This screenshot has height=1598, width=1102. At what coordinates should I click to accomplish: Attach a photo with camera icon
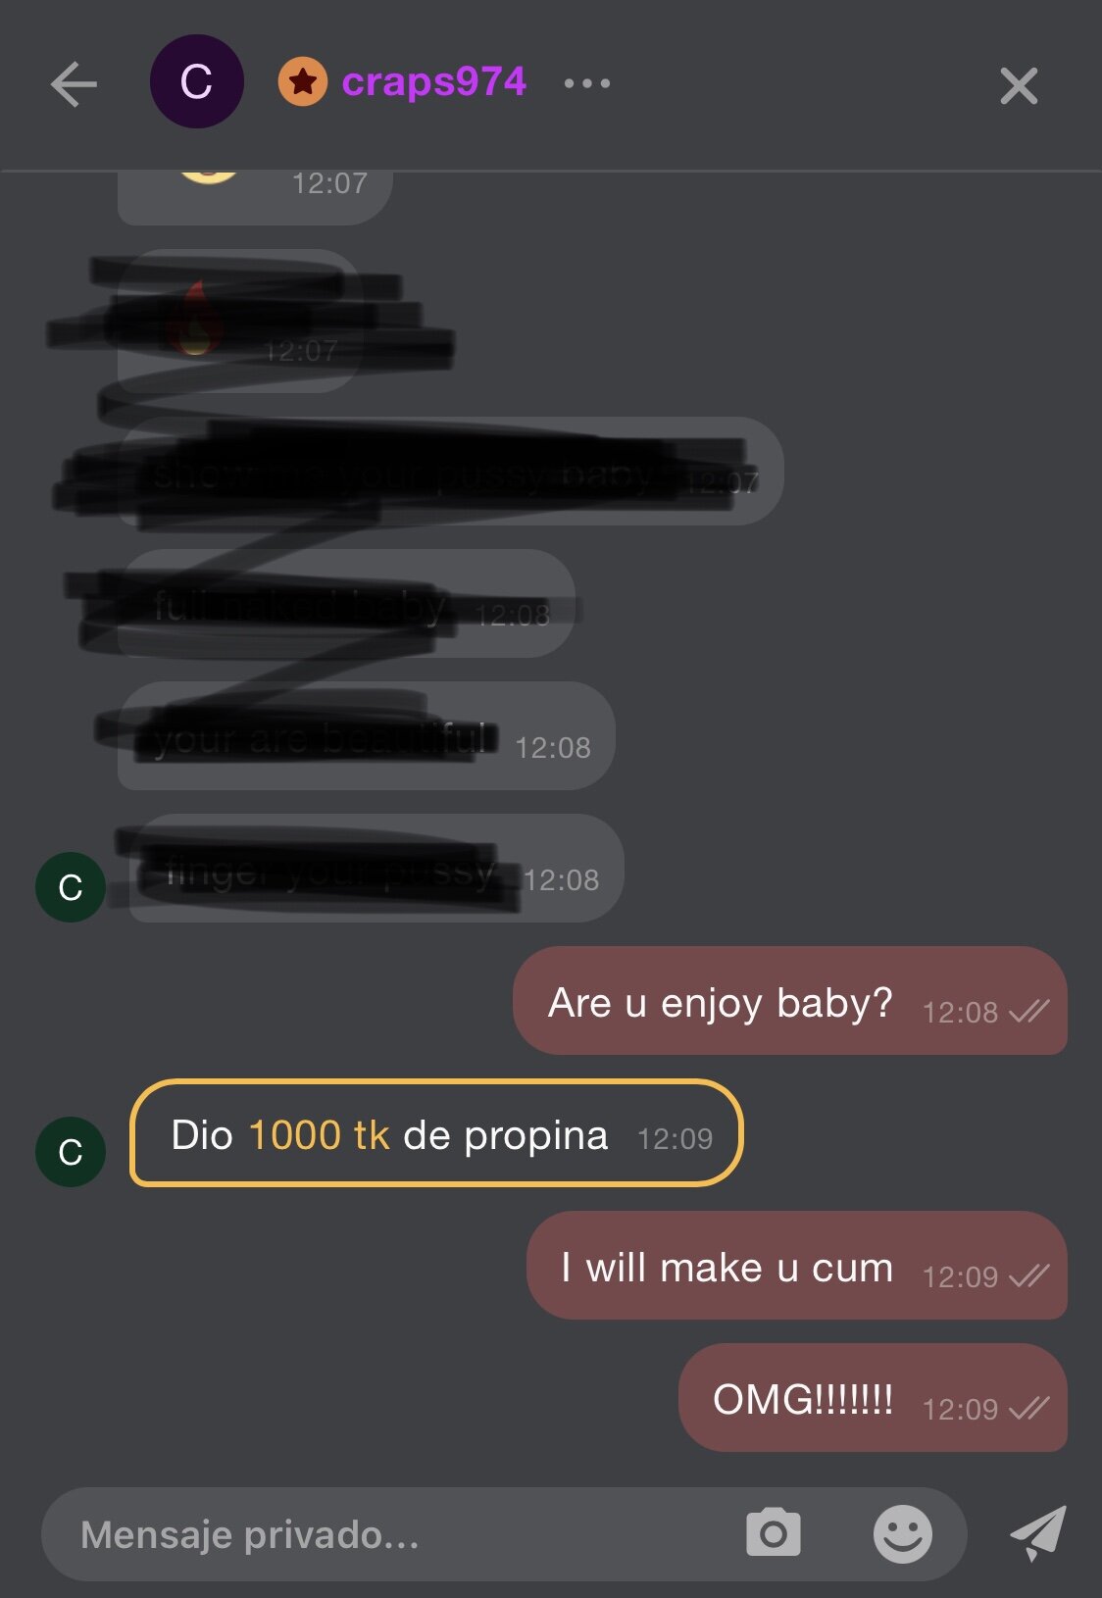(x=774, y=1533)
